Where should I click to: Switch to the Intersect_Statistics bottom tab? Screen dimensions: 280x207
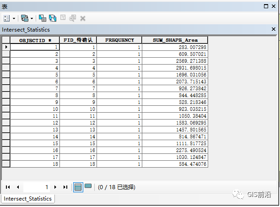[27, 199]
